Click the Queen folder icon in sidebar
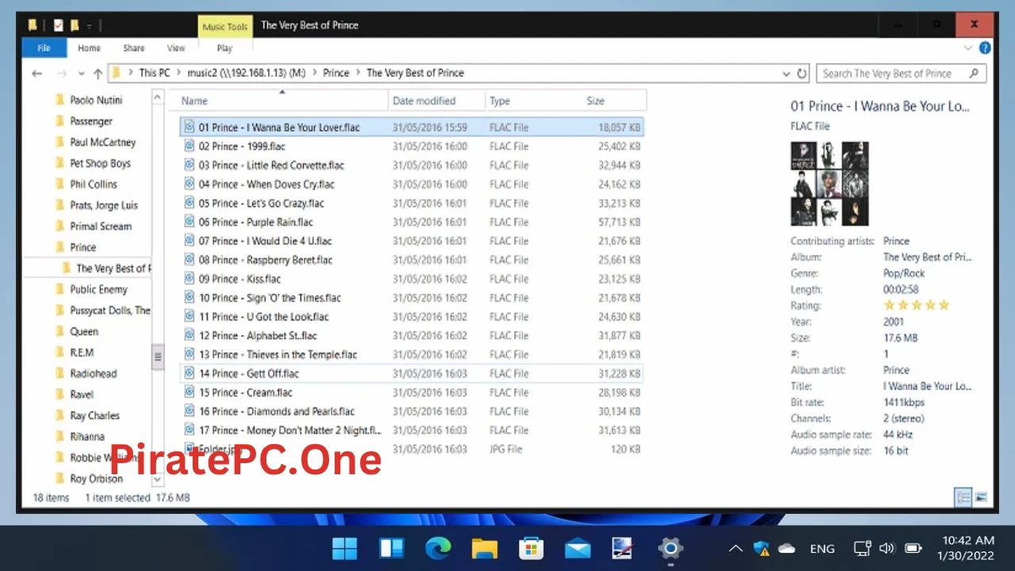The width and height of the screenshot is (1015, 571). (59, 331)
